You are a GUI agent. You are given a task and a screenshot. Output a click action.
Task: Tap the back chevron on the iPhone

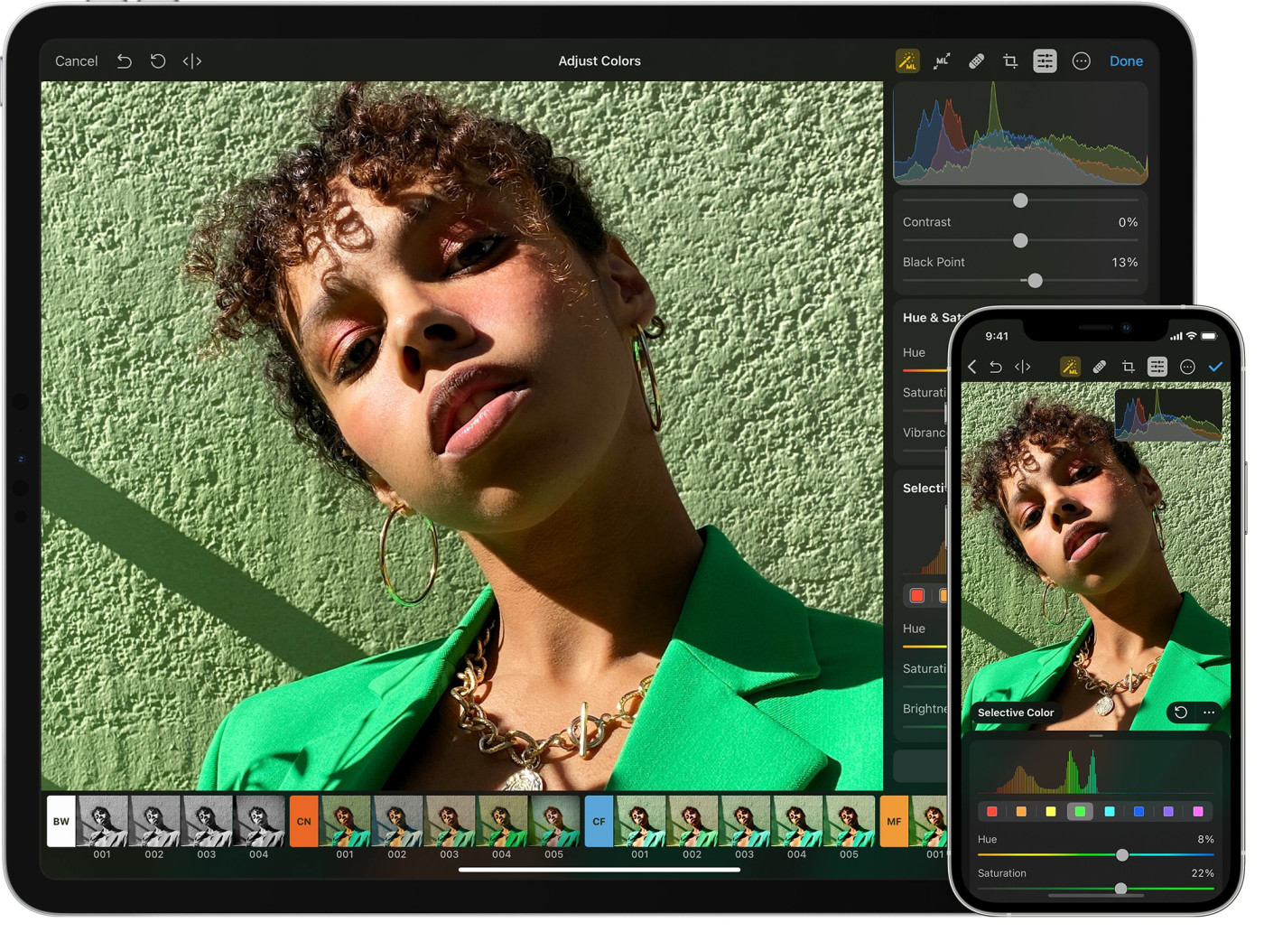(x=971, y=367)
